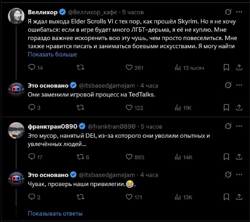Click Показывать ответы link
This screenshot has width=250, height=222.
click(x=55, y=214)
